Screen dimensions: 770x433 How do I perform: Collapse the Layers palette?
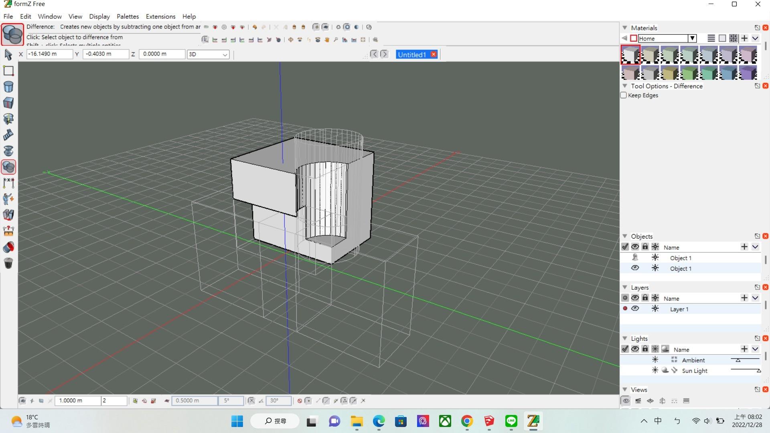625,287
